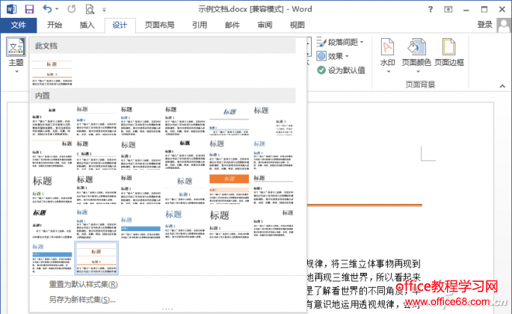
Task: Click 设为默认值 (Set as Default)
Action: click(342, 70)
